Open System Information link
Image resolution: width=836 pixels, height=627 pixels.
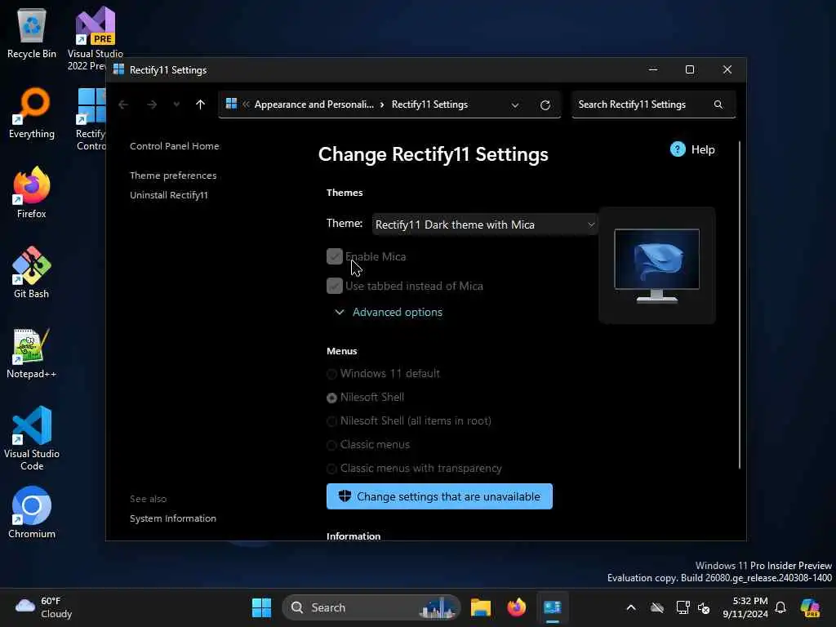point(173,518)
